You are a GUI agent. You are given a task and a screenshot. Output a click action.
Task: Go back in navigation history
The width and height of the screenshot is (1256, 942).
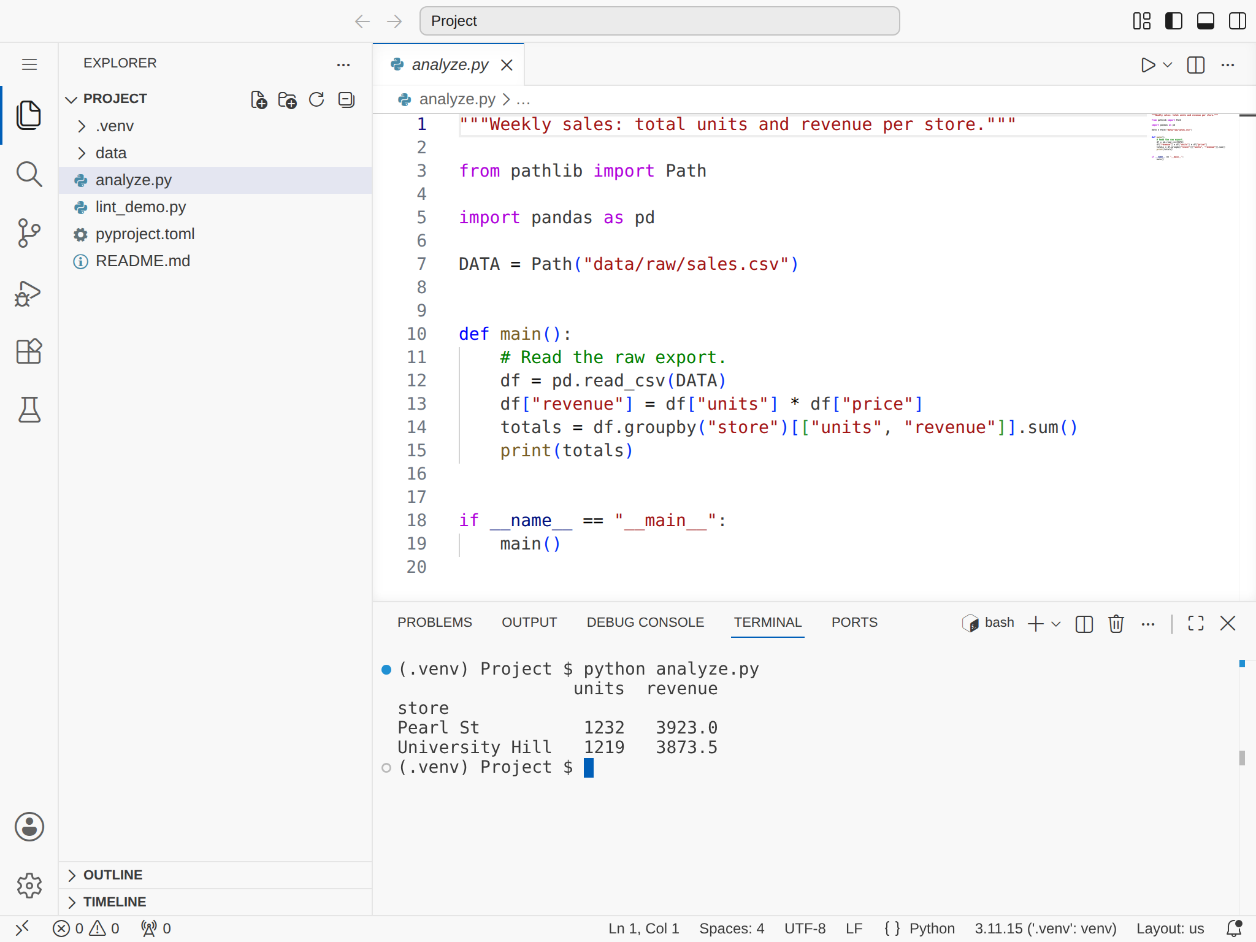coord(362,21)
